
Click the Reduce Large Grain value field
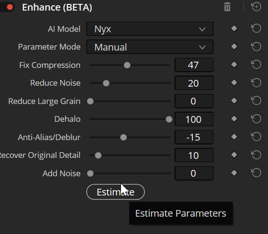(194, 101)
